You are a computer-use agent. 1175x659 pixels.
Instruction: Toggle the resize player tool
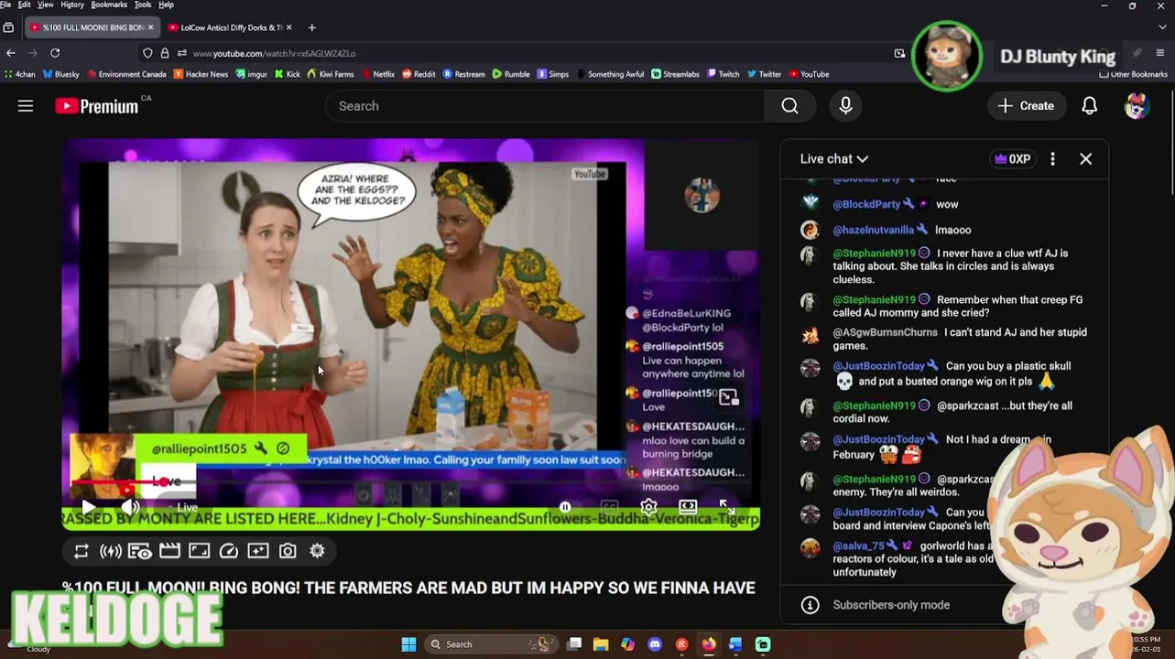point(199,551)
